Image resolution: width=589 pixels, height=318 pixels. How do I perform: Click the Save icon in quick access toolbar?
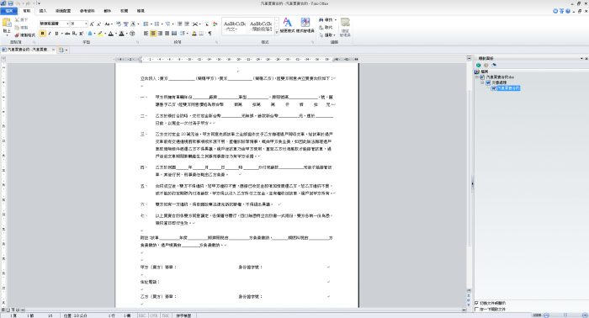click(x=10, y=3)
